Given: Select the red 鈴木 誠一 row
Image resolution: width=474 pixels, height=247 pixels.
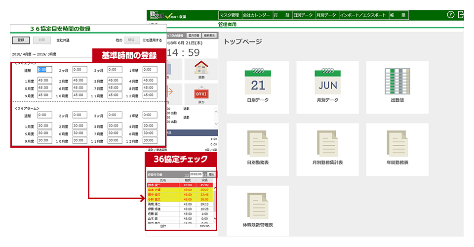Looking at the screenshot, I should (180, 185).
